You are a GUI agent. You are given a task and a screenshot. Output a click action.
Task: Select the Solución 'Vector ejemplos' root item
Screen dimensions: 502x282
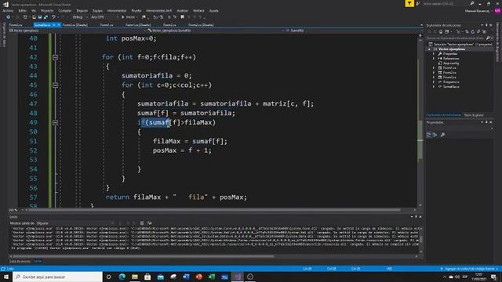[x=460, y=45]
